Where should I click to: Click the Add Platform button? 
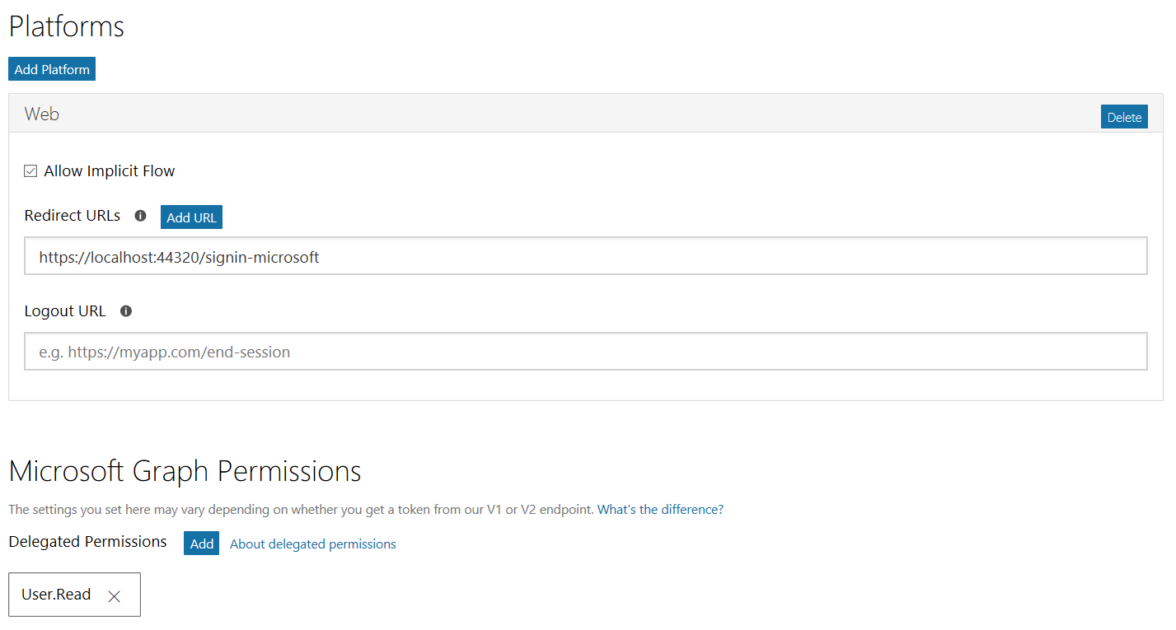point(52,69)
